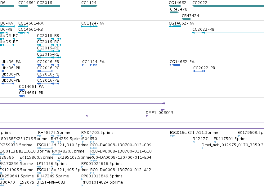Click transcript CG2016-RC
This screenshot has width=264, height=187.
tap(48, 42)
